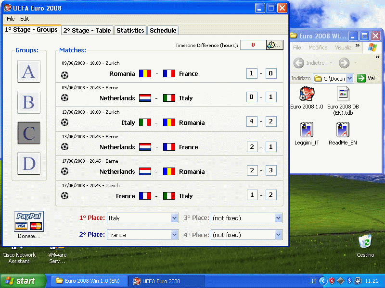
Task: Click soccer ball icon for Netherlands - Italy match
Action: (x=64, y=98)
